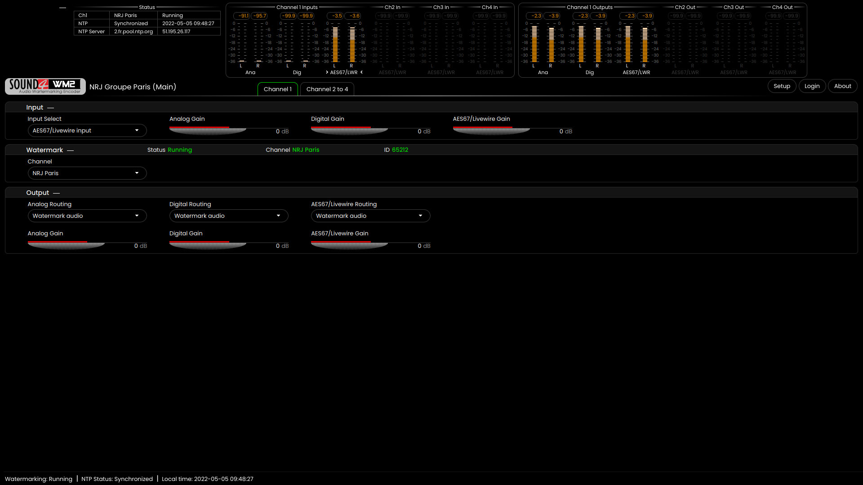This screenshot has height=485, width=863.
Task: Click the input Digital Gain slider
Action: (349, 131)
